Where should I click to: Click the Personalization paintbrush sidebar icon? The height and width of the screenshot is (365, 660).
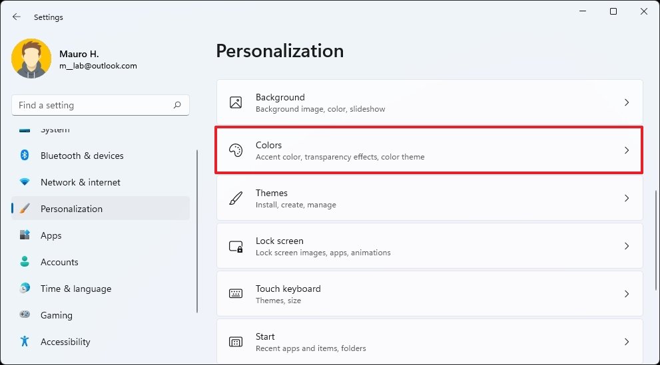(x=25, y=208)
